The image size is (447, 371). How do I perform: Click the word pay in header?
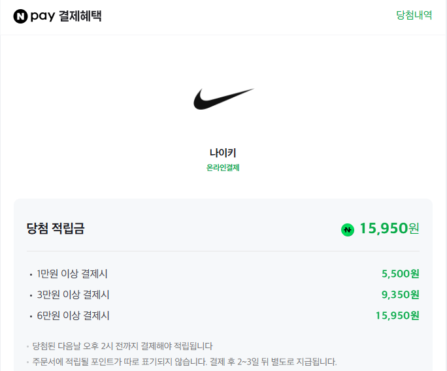pyautogui.click(x=42, y=16)
